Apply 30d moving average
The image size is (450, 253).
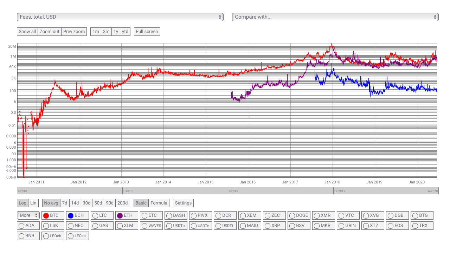tap(87, 203)
